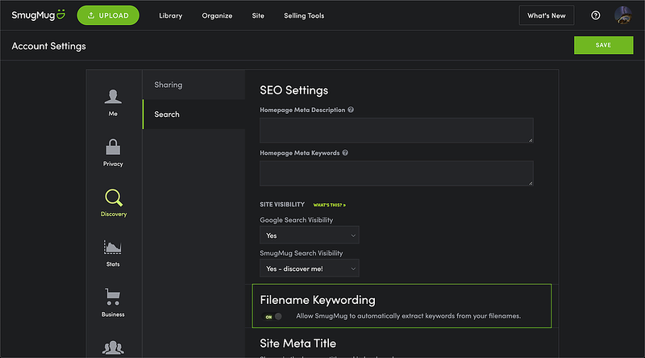Image resolution: width=645 pixels, height=358 pixels.
Task: Click the Account Settings heading
Action: click(48, 46)
